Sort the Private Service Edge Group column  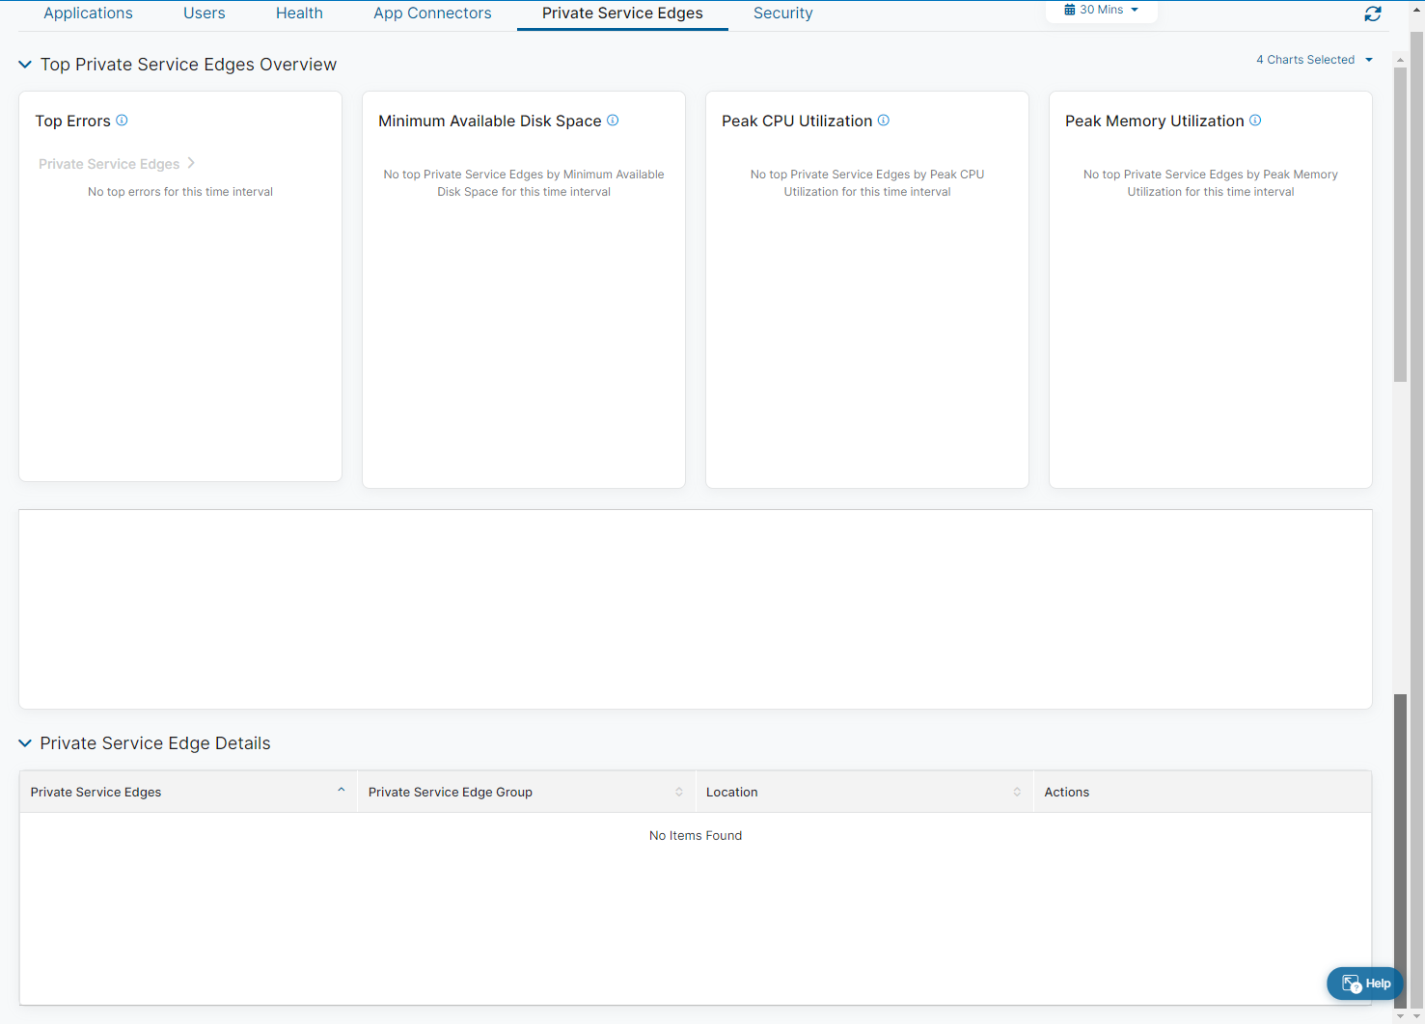[x=679, y=792]
